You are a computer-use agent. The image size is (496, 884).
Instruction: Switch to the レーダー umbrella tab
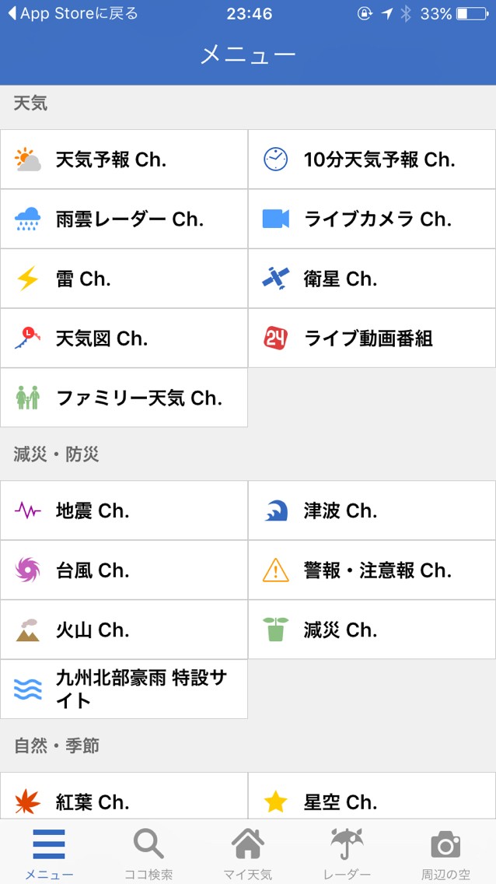(347, 853)
